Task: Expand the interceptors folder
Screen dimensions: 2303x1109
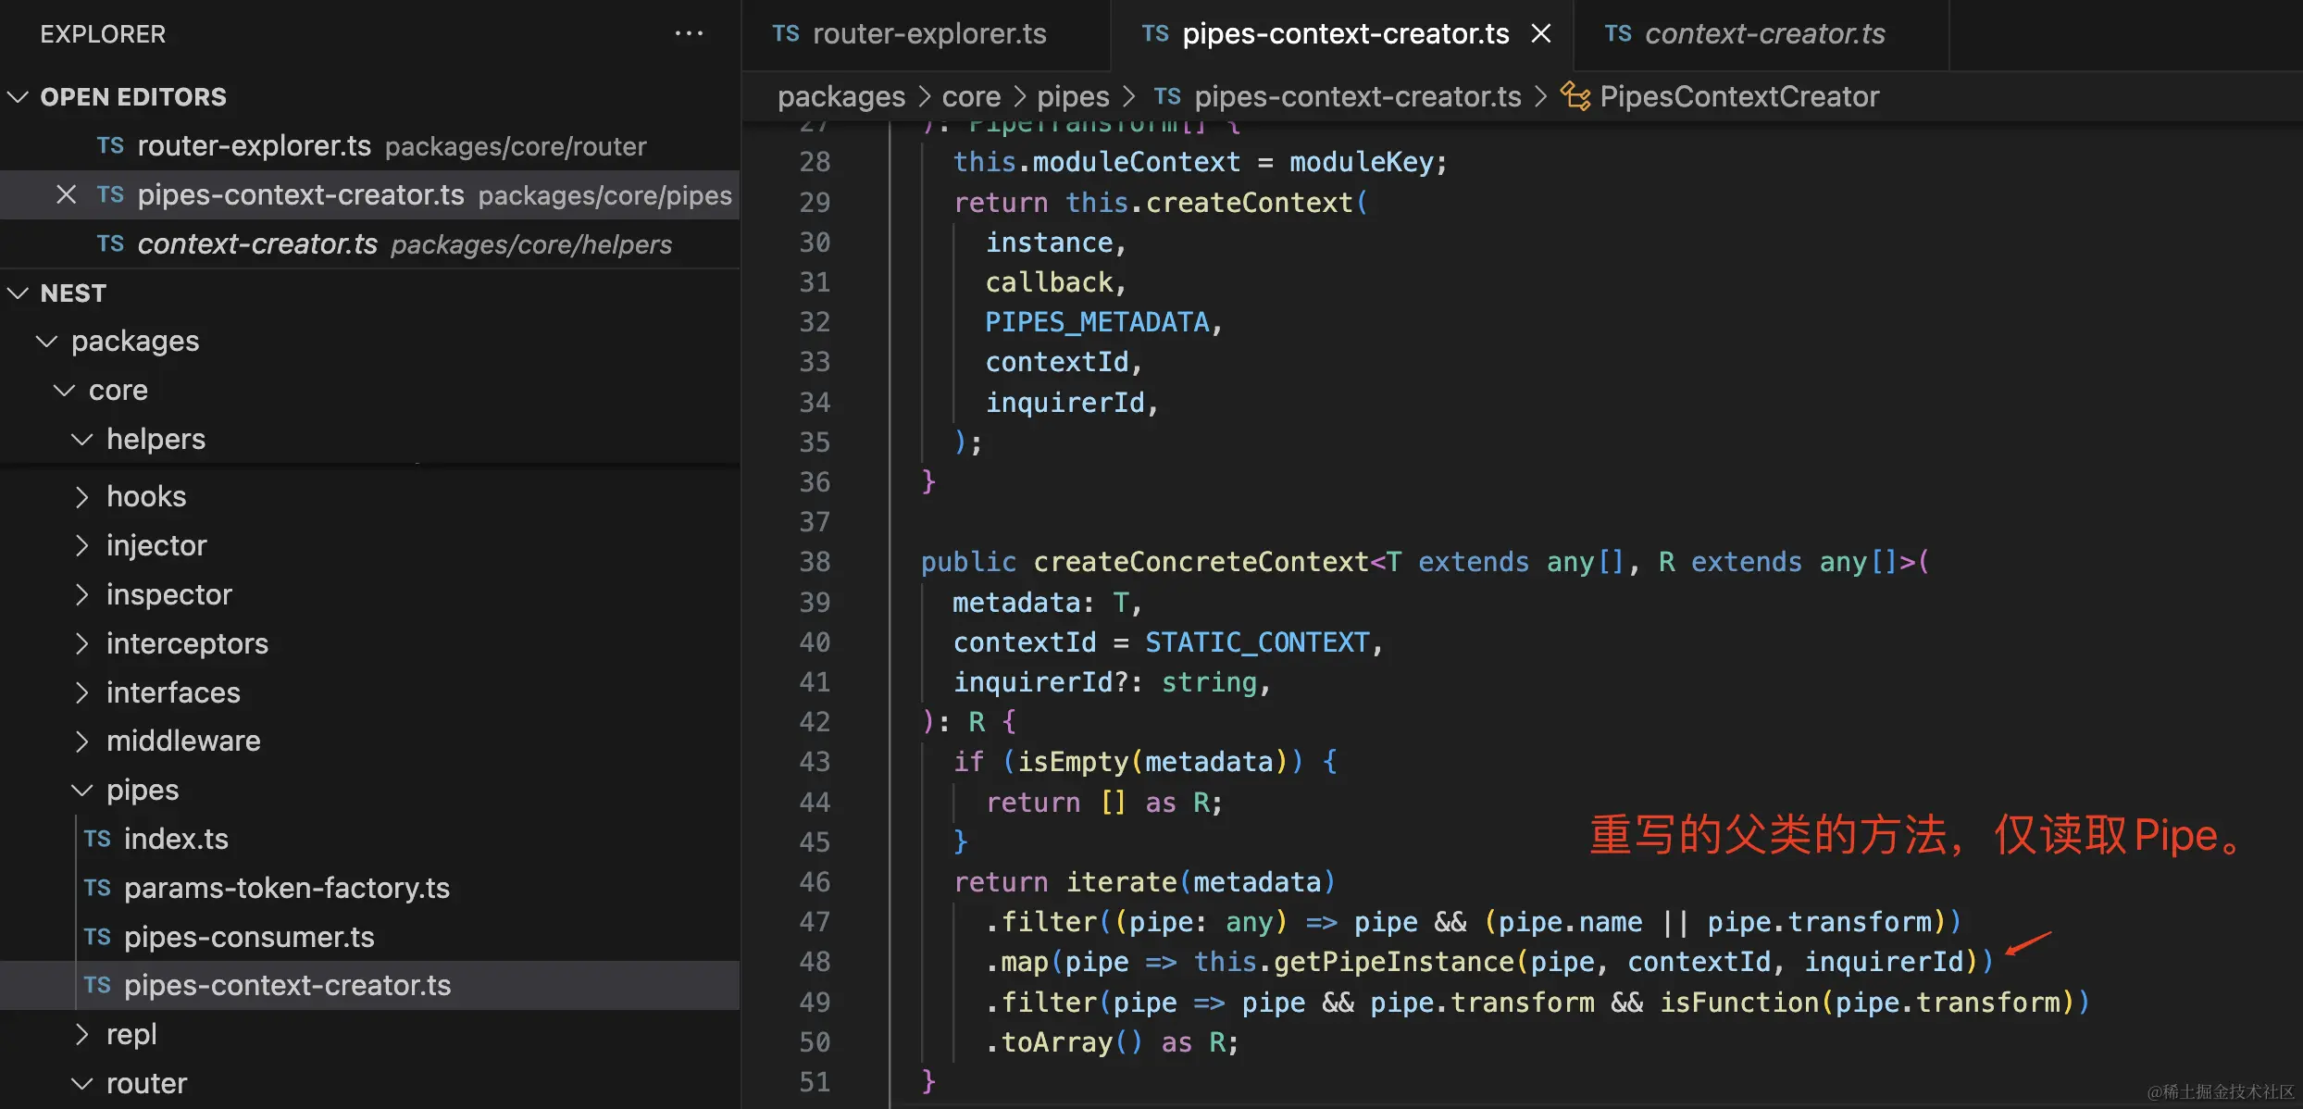Action: click(82, 644)
